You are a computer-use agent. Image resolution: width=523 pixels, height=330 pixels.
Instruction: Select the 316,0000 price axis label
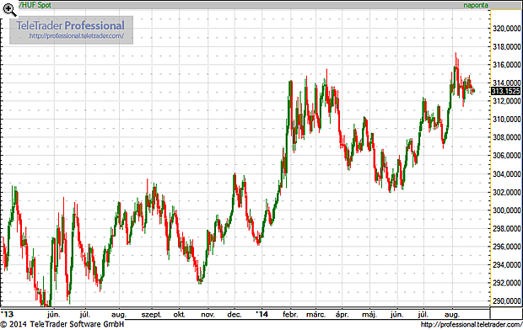(507, 65)
